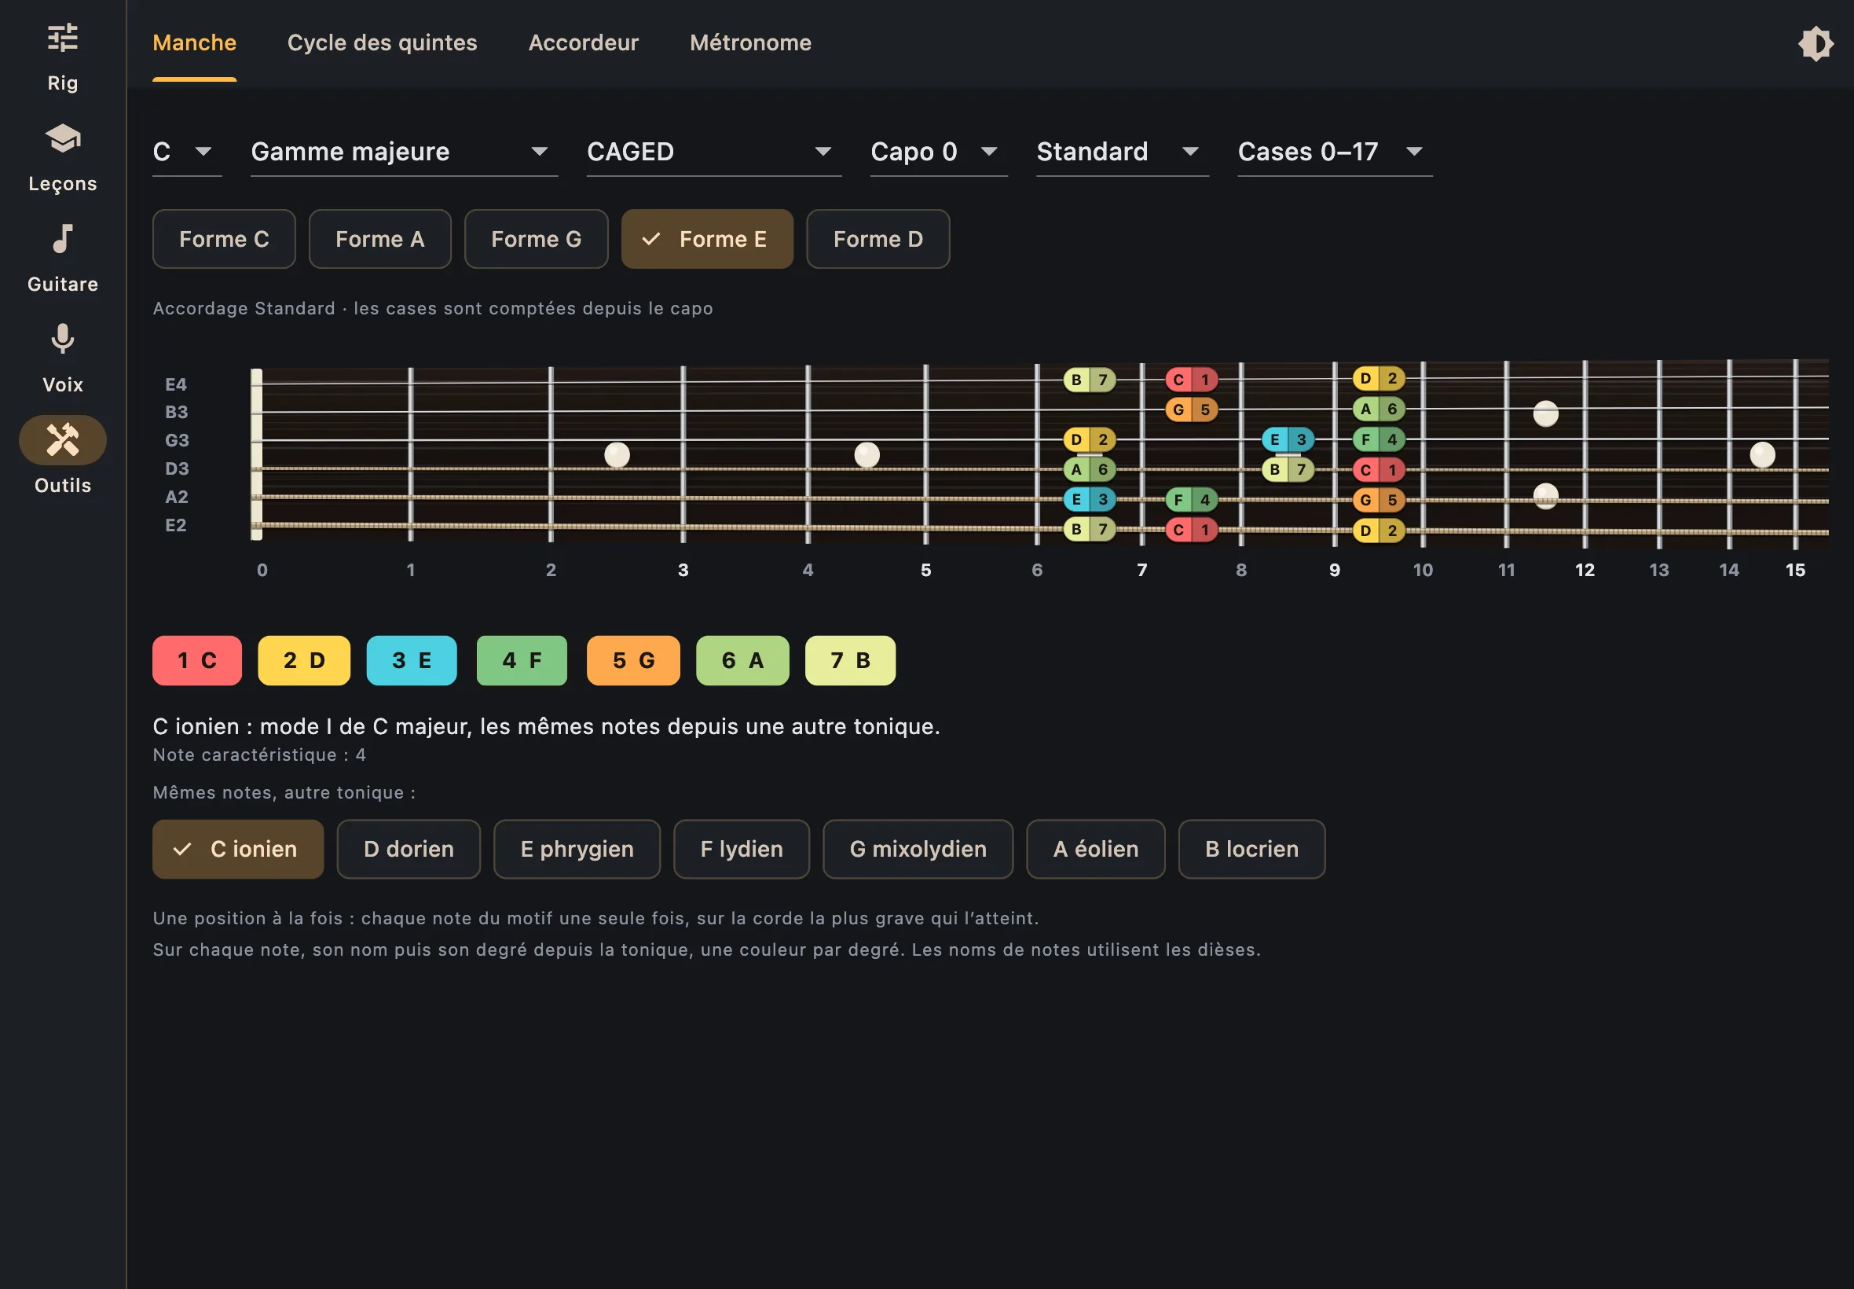
Task: Choose the A éolien mode
Action: [1095, 849]
